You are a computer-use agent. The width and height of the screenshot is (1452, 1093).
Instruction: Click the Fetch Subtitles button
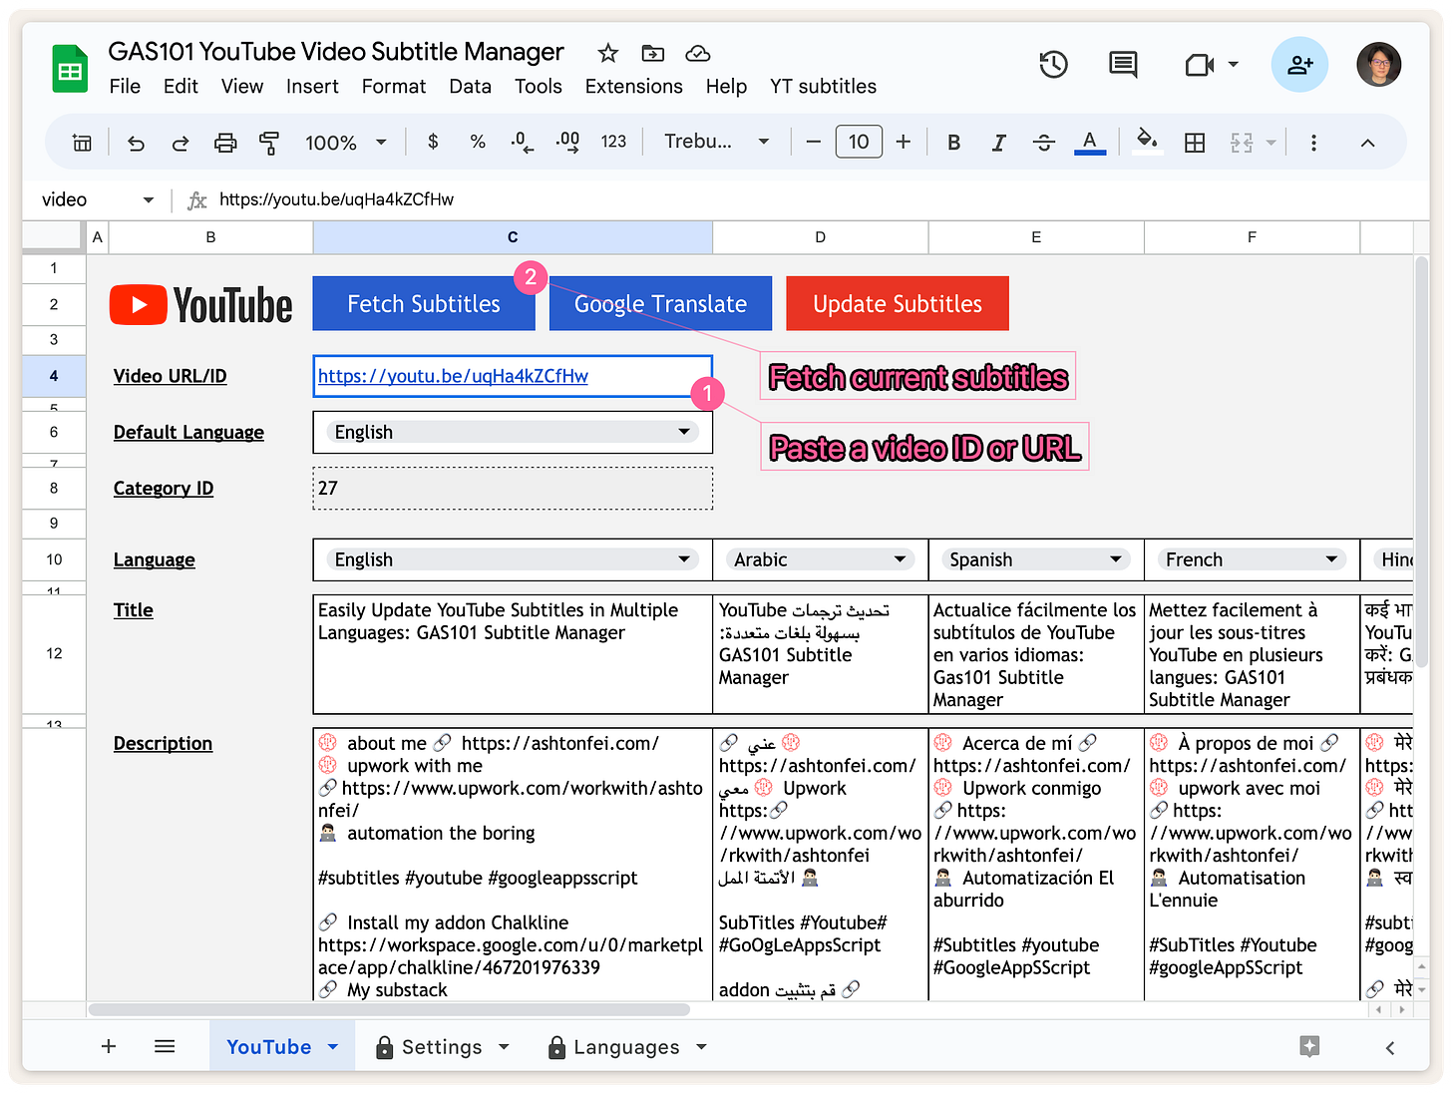[424, 304]
